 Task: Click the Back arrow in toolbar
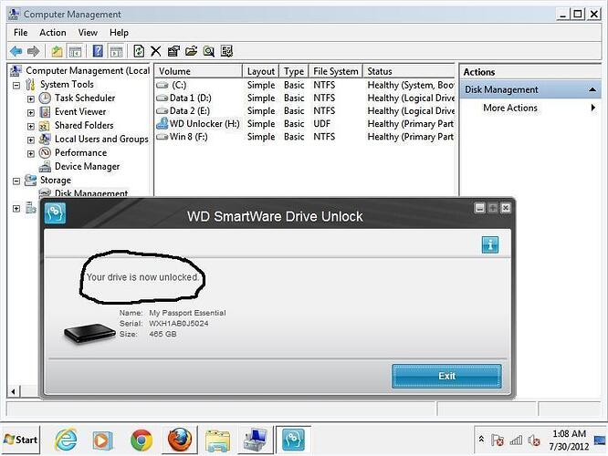tap(16, 51)
